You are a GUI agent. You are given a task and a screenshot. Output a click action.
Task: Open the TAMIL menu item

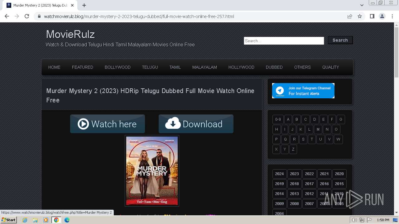tap(175, 67)
